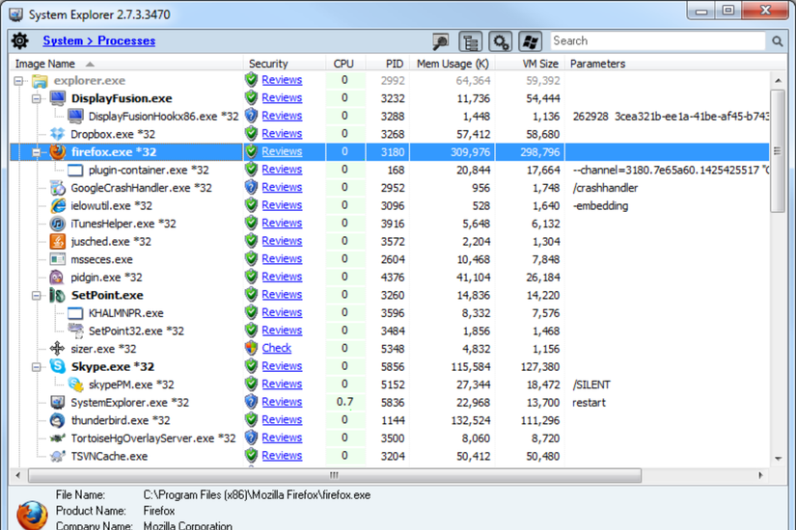Click the explorer.exe folder icon
Screen dimensions: 796x530
coord(40,81)
